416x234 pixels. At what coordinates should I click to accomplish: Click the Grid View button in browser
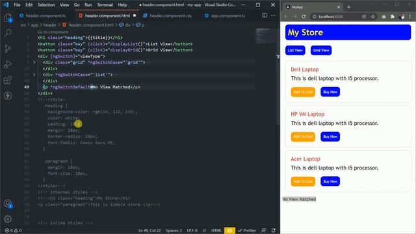point(321,51)
